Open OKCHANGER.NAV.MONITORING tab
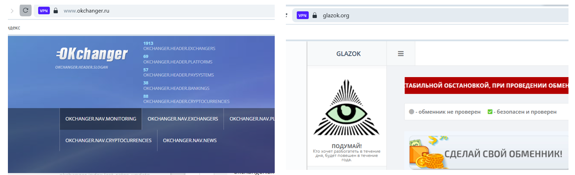This screenshot has width=575, height=175. 101,119
